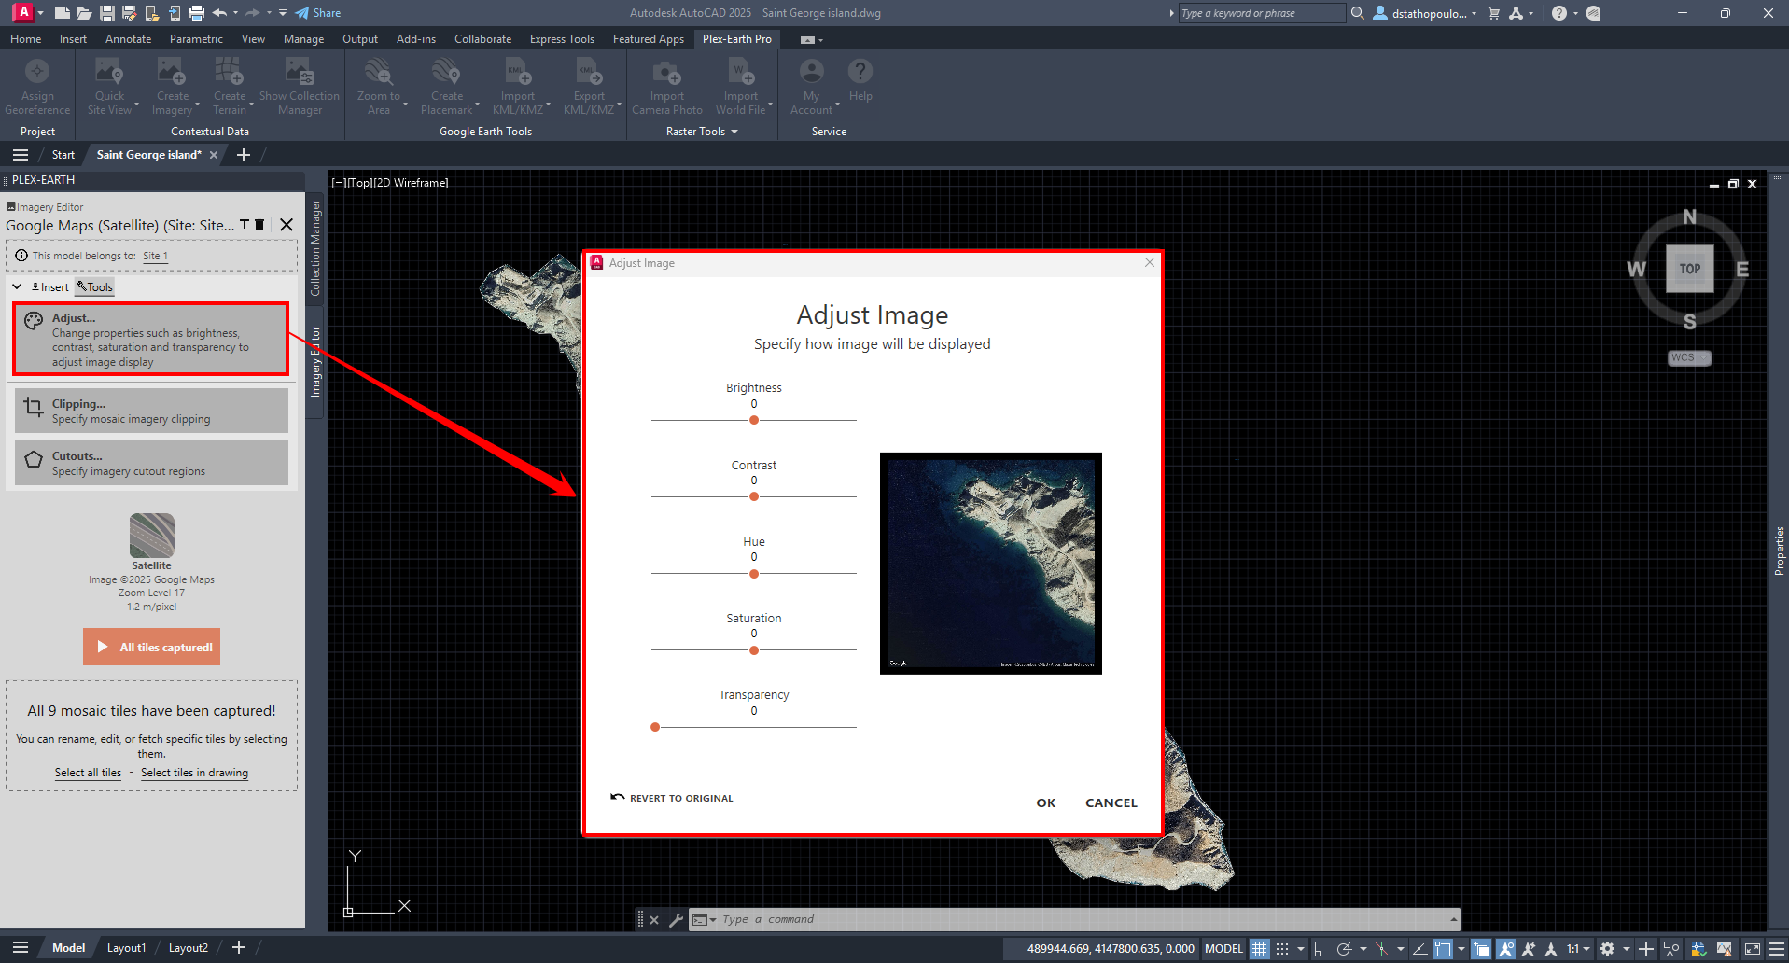Click the Transparency slider handle
The width and height of the screenshot is (1789, 963).
pyautogui.click(x=655, y=727)
